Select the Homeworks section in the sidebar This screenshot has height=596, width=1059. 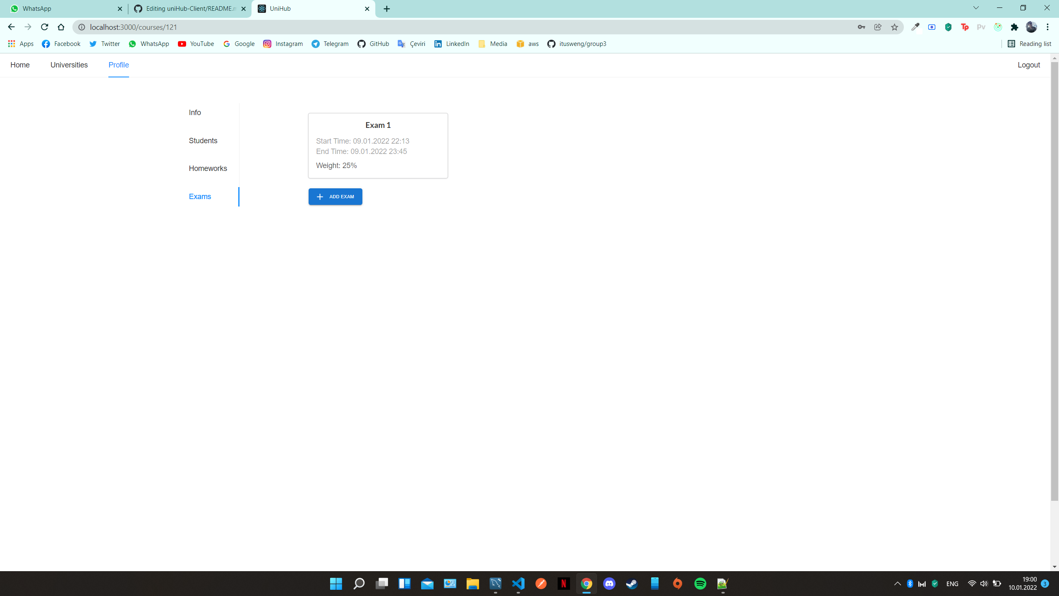[208, 168]
